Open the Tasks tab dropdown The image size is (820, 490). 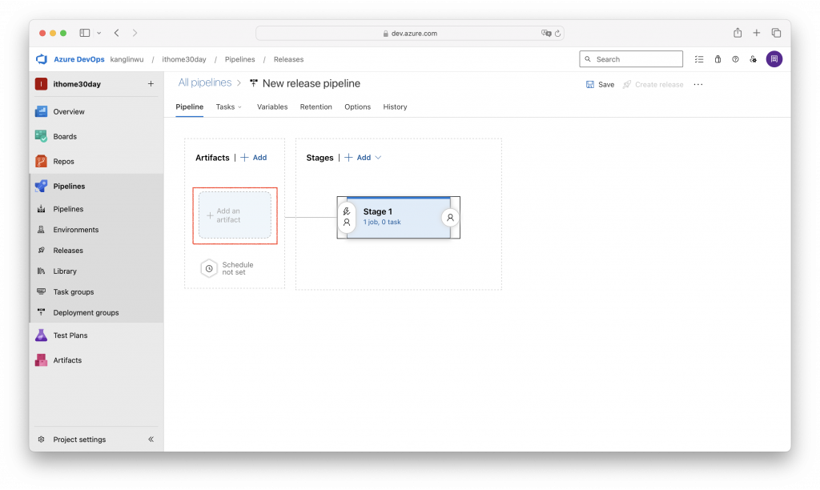coord(228,106)
